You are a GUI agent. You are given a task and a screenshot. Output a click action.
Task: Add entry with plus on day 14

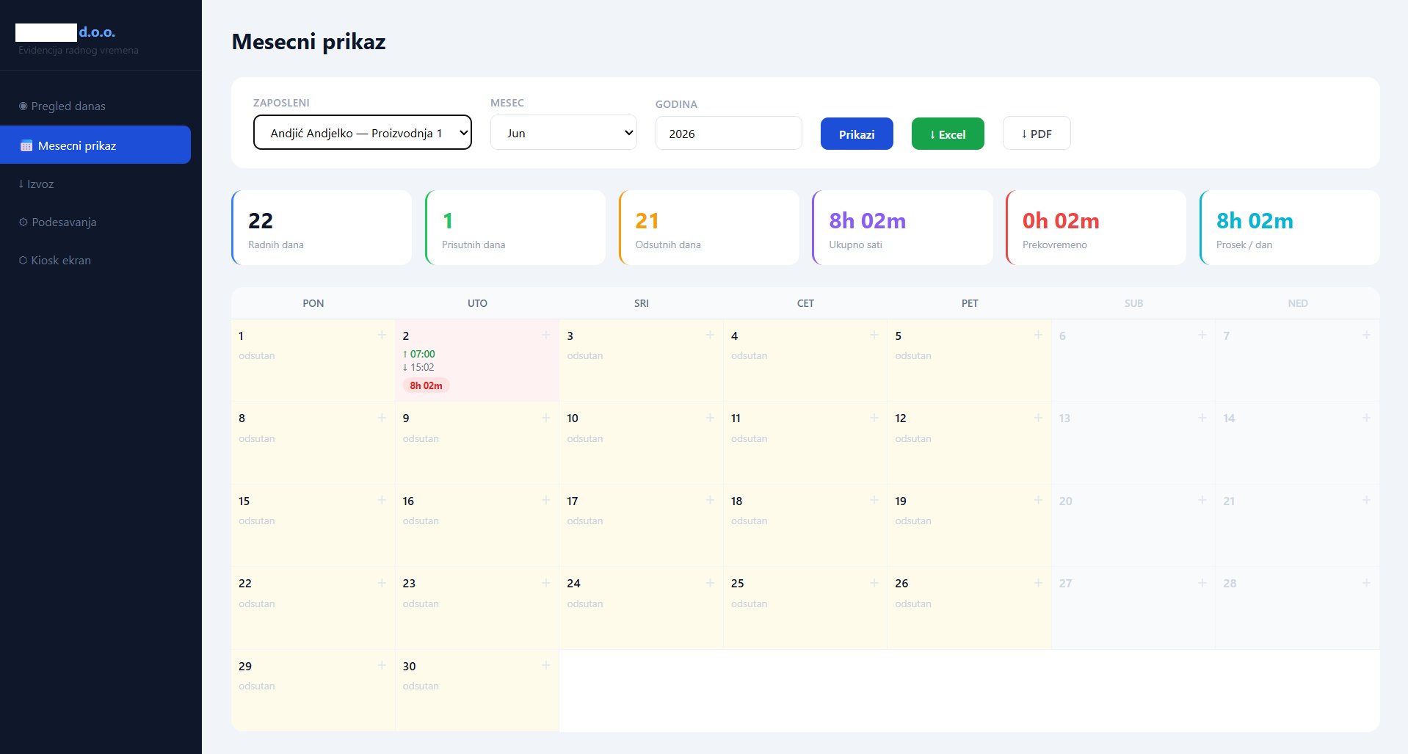[1366, 418]
